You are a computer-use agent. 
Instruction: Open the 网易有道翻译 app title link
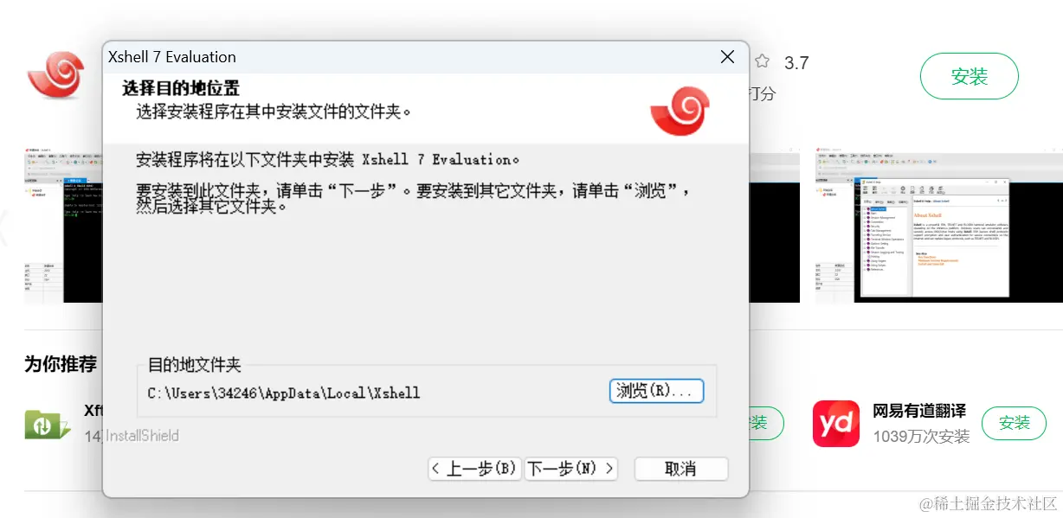pyautogui.click(x=919, y=411)
